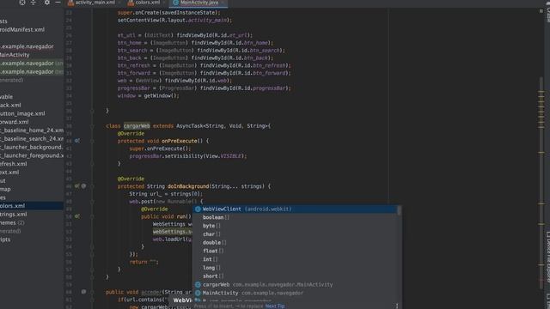Collapse the cargarWeb class fold marker
Viewport: 550px width, 309px height.
click(92, 126)
